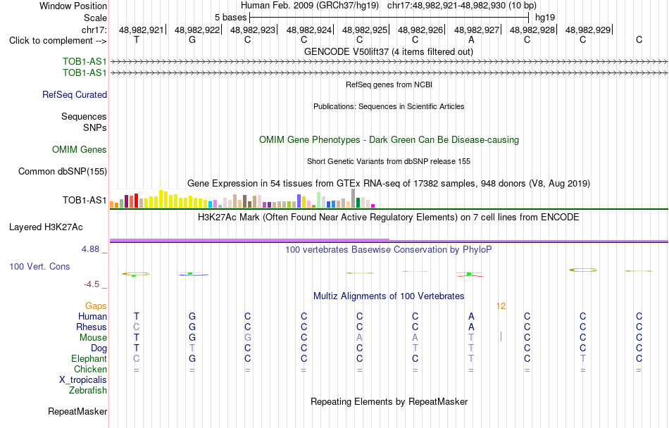
Task: Click the conservation mark under 48,982,929
Action: 583,270
